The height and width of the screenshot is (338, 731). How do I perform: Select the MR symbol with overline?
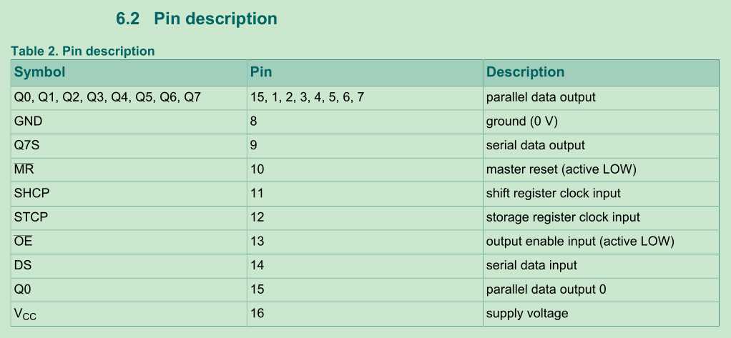click(x=24, y=169)
